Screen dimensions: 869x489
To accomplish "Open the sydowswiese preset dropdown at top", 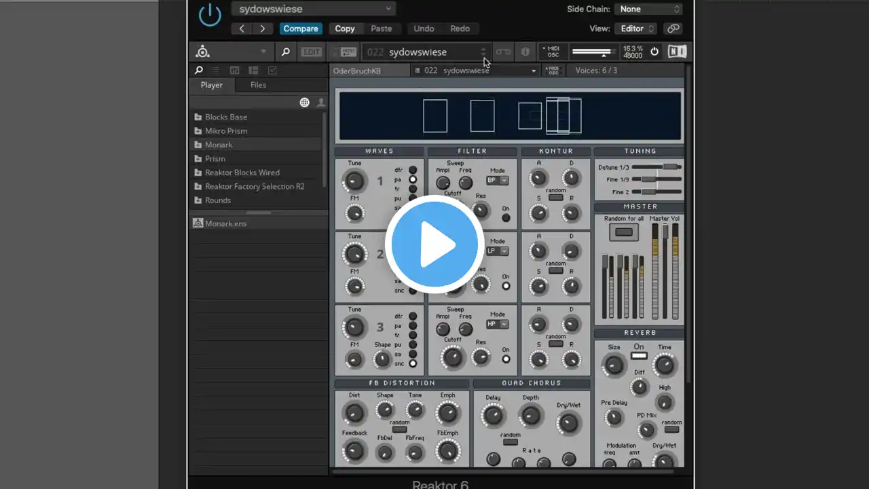I will point(314,9).
